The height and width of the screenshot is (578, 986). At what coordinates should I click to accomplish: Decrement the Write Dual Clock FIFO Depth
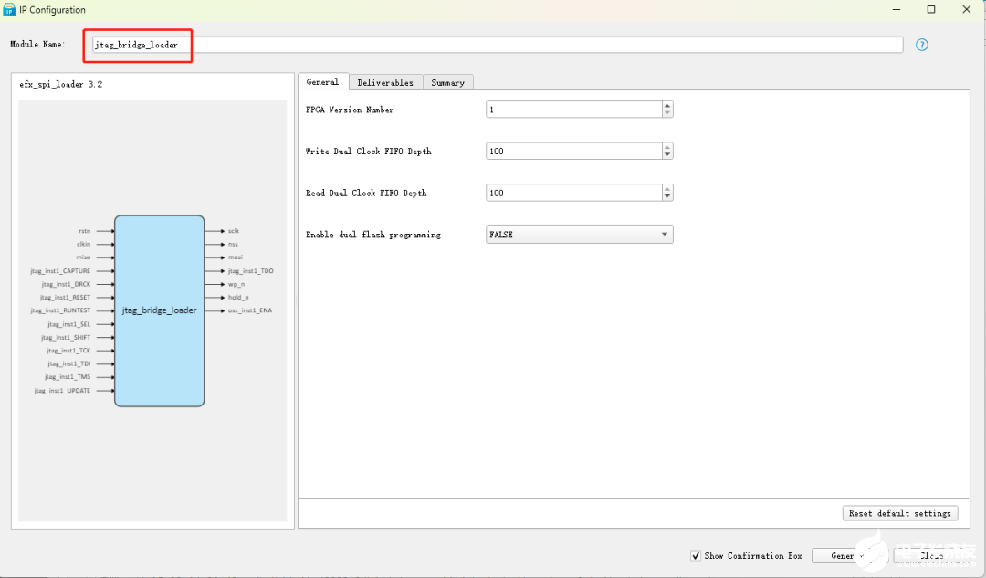tap(667, 155)
